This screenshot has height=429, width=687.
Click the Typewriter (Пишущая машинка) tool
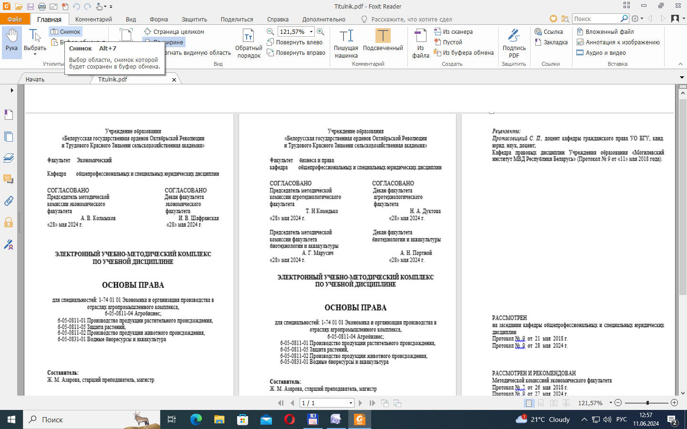pyautogui.click(x=346, y=43)
